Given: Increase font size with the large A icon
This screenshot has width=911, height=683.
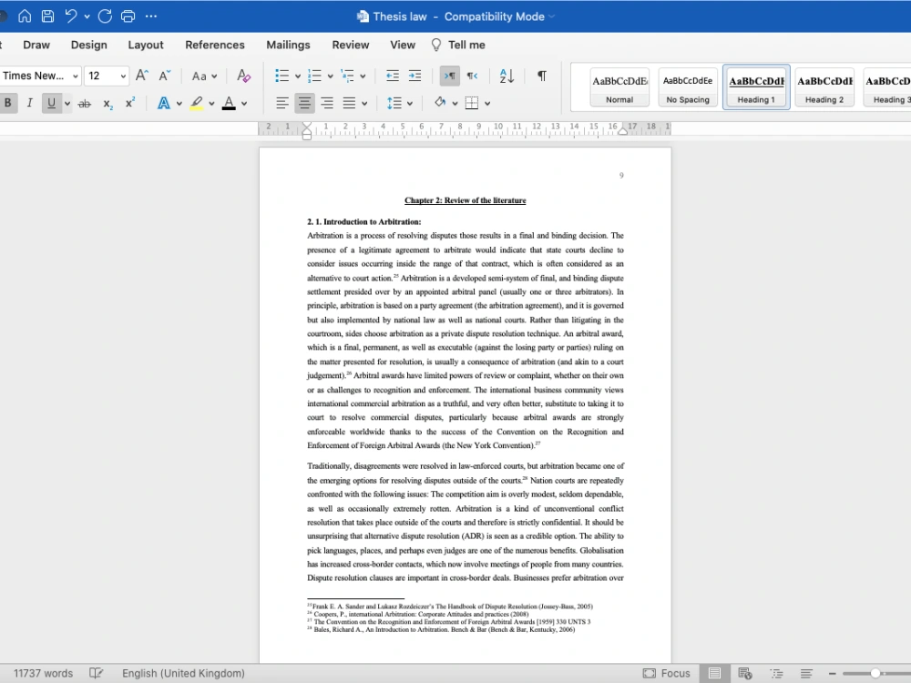Looking at the screenshot, I should coord(142,76).
